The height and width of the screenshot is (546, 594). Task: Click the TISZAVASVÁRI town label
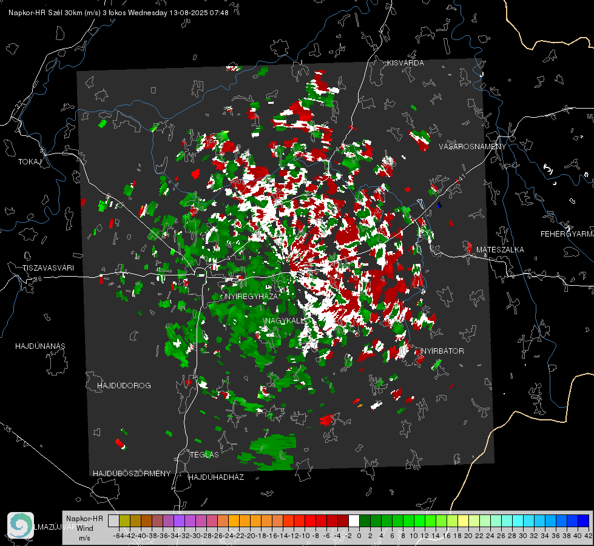pos(48,268)
